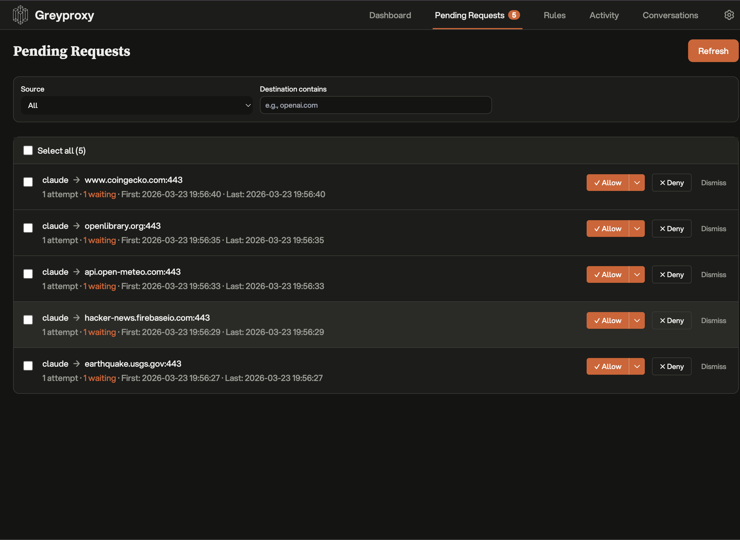
Task: Dismiss the hacker-news.firebaseio.com request
Action: [713, 320]
